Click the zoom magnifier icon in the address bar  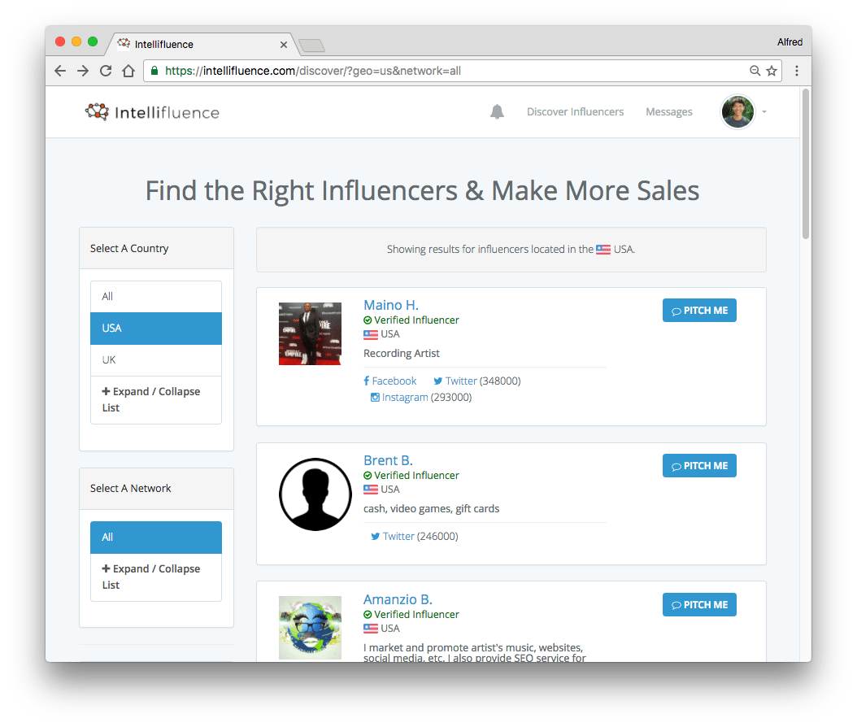point(755,71)
